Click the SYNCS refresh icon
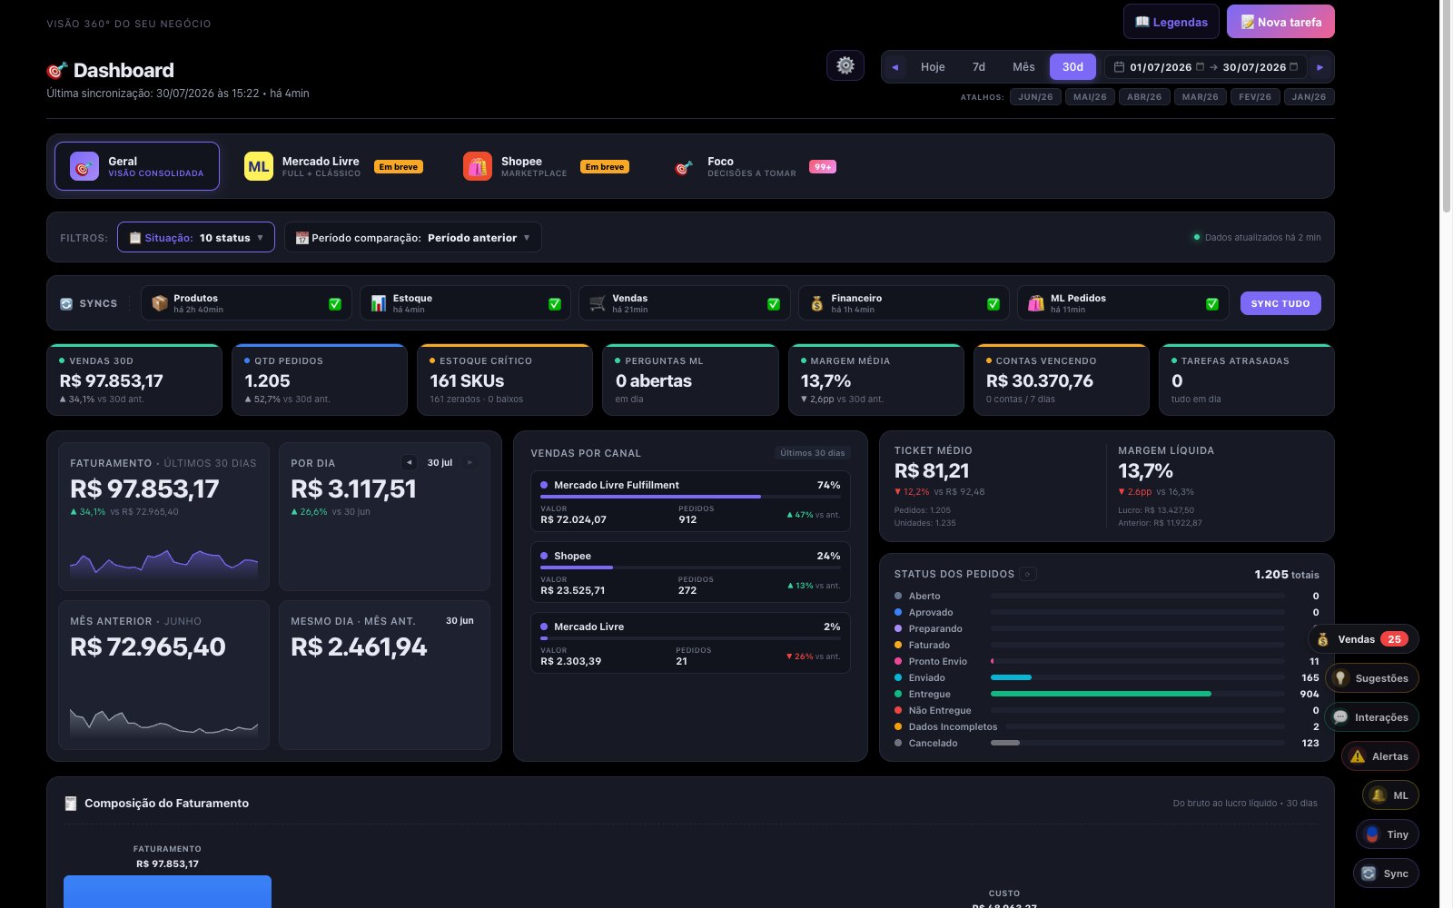This screenshot has width=1453, height=908. tap(66, 304)
